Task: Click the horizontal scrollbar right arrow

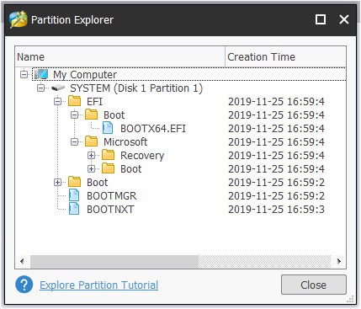Action: point(339,261)
